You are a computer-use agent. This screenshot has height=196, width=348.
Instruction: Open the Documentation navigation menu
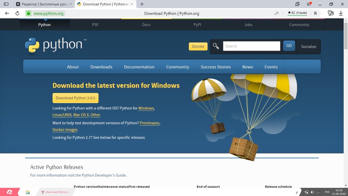point(139,67)
